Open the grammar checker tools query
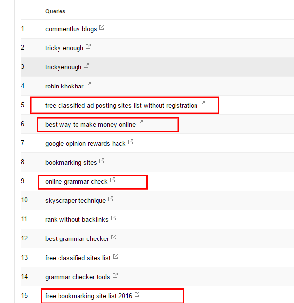 [78, 277]
